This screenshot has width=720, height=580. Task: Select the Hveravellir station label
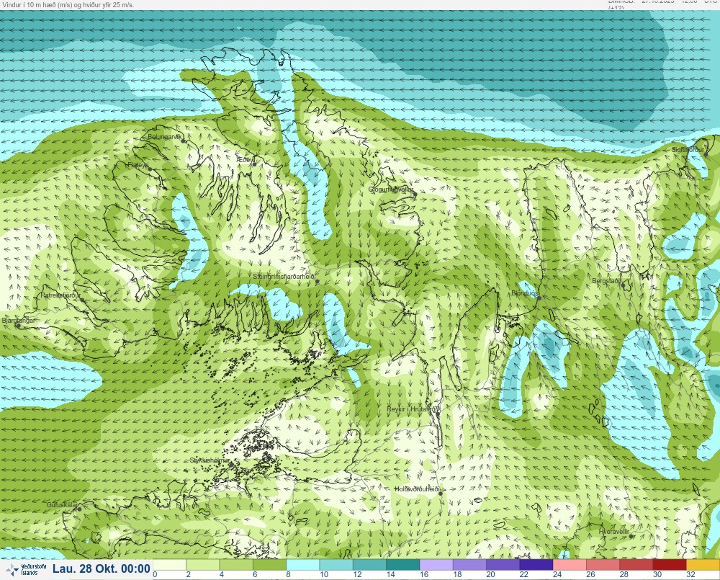(614, 532)
